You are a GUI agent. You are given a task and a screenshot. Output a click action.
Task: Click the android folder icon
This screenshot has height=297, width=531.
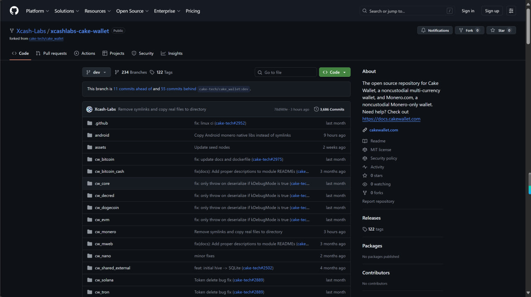(90, 135)
